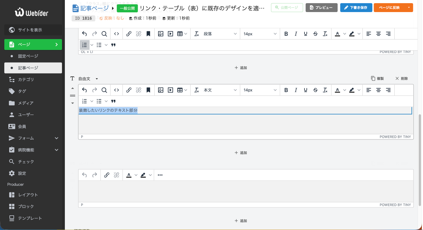Image resolution: width=423 pixels, height=230 pixels.
Task: Toggle bold on the selected text
Action: click(286, 90)
